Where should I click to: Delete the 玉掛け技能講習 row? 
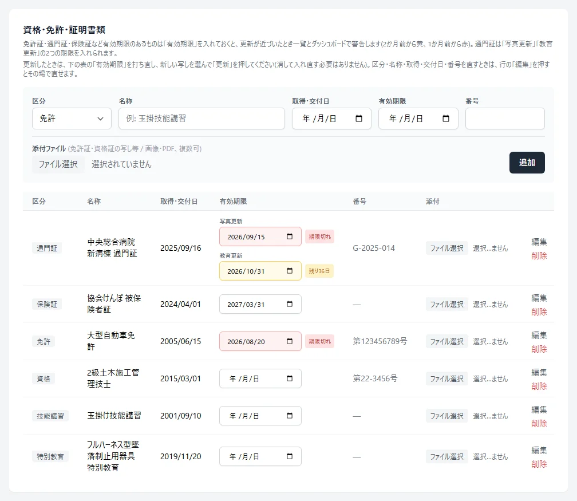click(539, 423)
